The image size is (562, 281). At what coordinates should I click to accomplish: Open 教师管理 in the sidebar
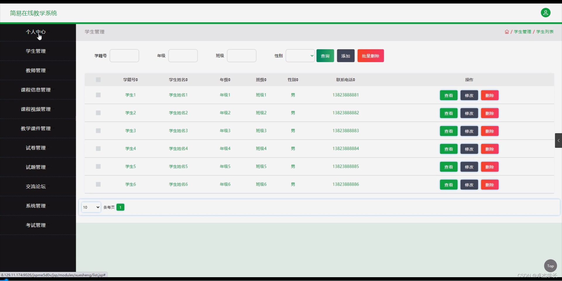36,70
